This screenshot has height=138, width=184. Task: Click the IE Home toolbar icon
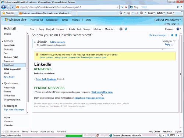click(121, 13)
